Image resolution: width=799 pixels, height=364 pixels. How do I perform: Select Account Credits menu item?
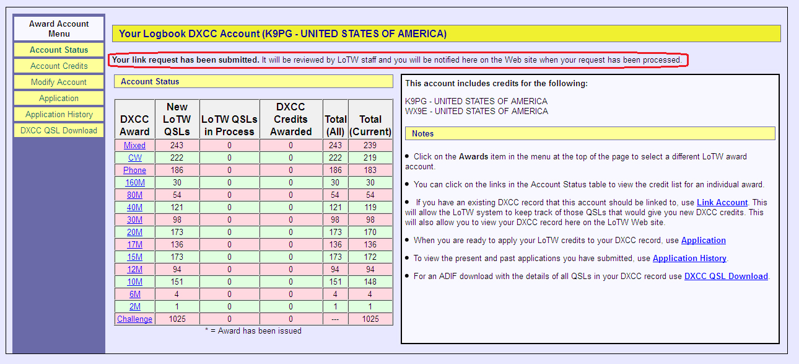pyautogui.click(x=59, y=66)
